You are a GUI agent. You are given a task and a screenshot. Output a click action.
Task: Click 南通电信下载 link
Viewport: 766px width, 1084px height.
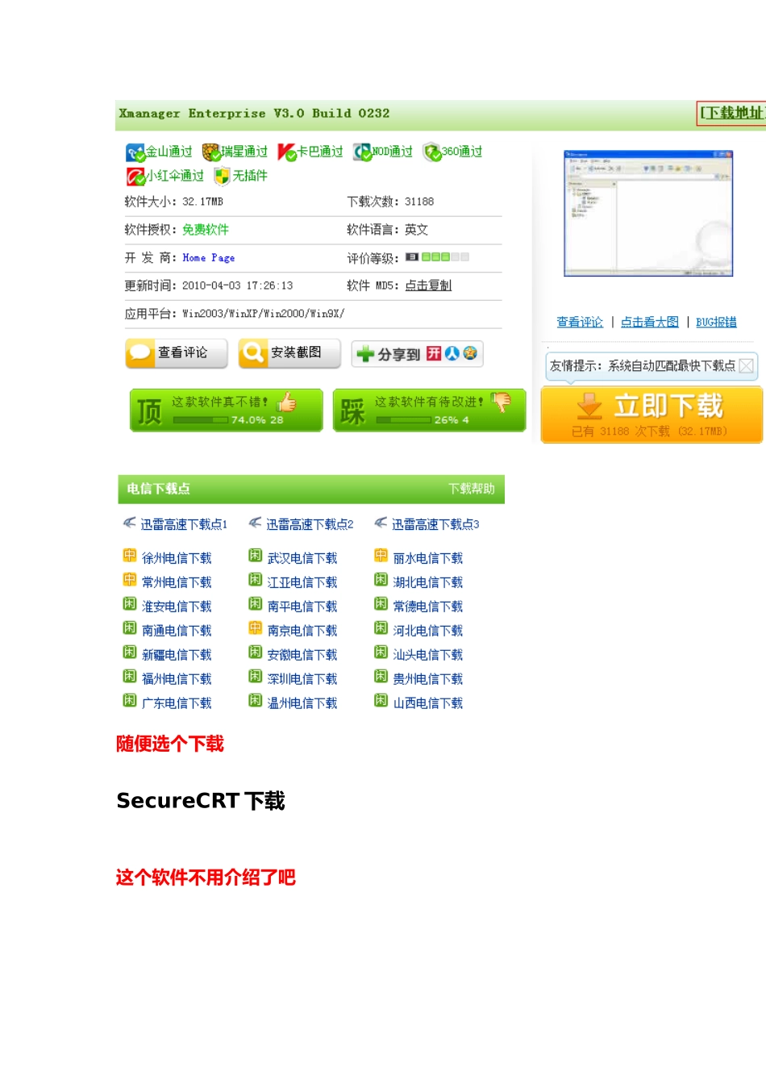pyautogui.click(x=177, y=631)
